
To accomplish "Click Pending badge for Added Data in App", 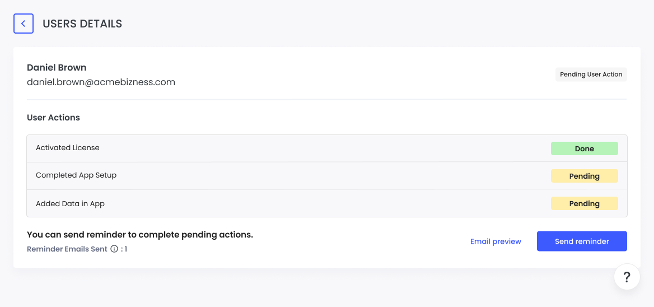I will pos(584,204).
